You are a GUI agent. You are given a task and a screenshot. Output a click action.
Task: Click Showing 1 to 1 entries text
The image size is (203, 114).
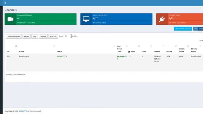[16, 74]
